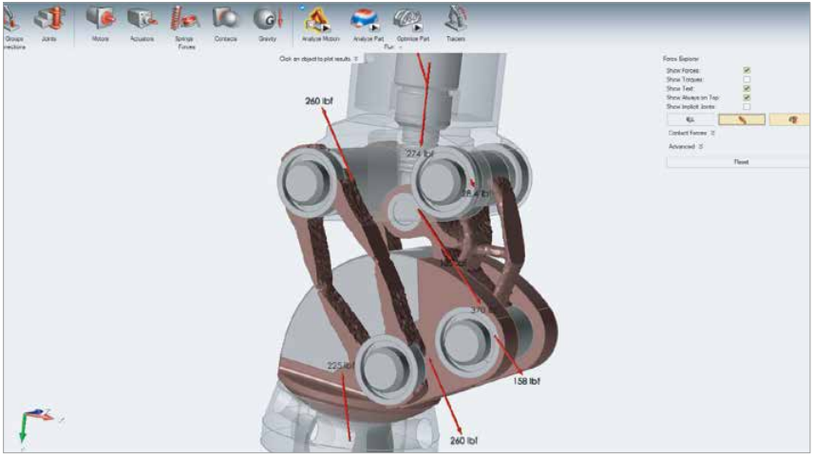Enable the Show Torques checkbox
This screenshot has width=813, height=455.
pyautogui.click(x=747, y=79)
